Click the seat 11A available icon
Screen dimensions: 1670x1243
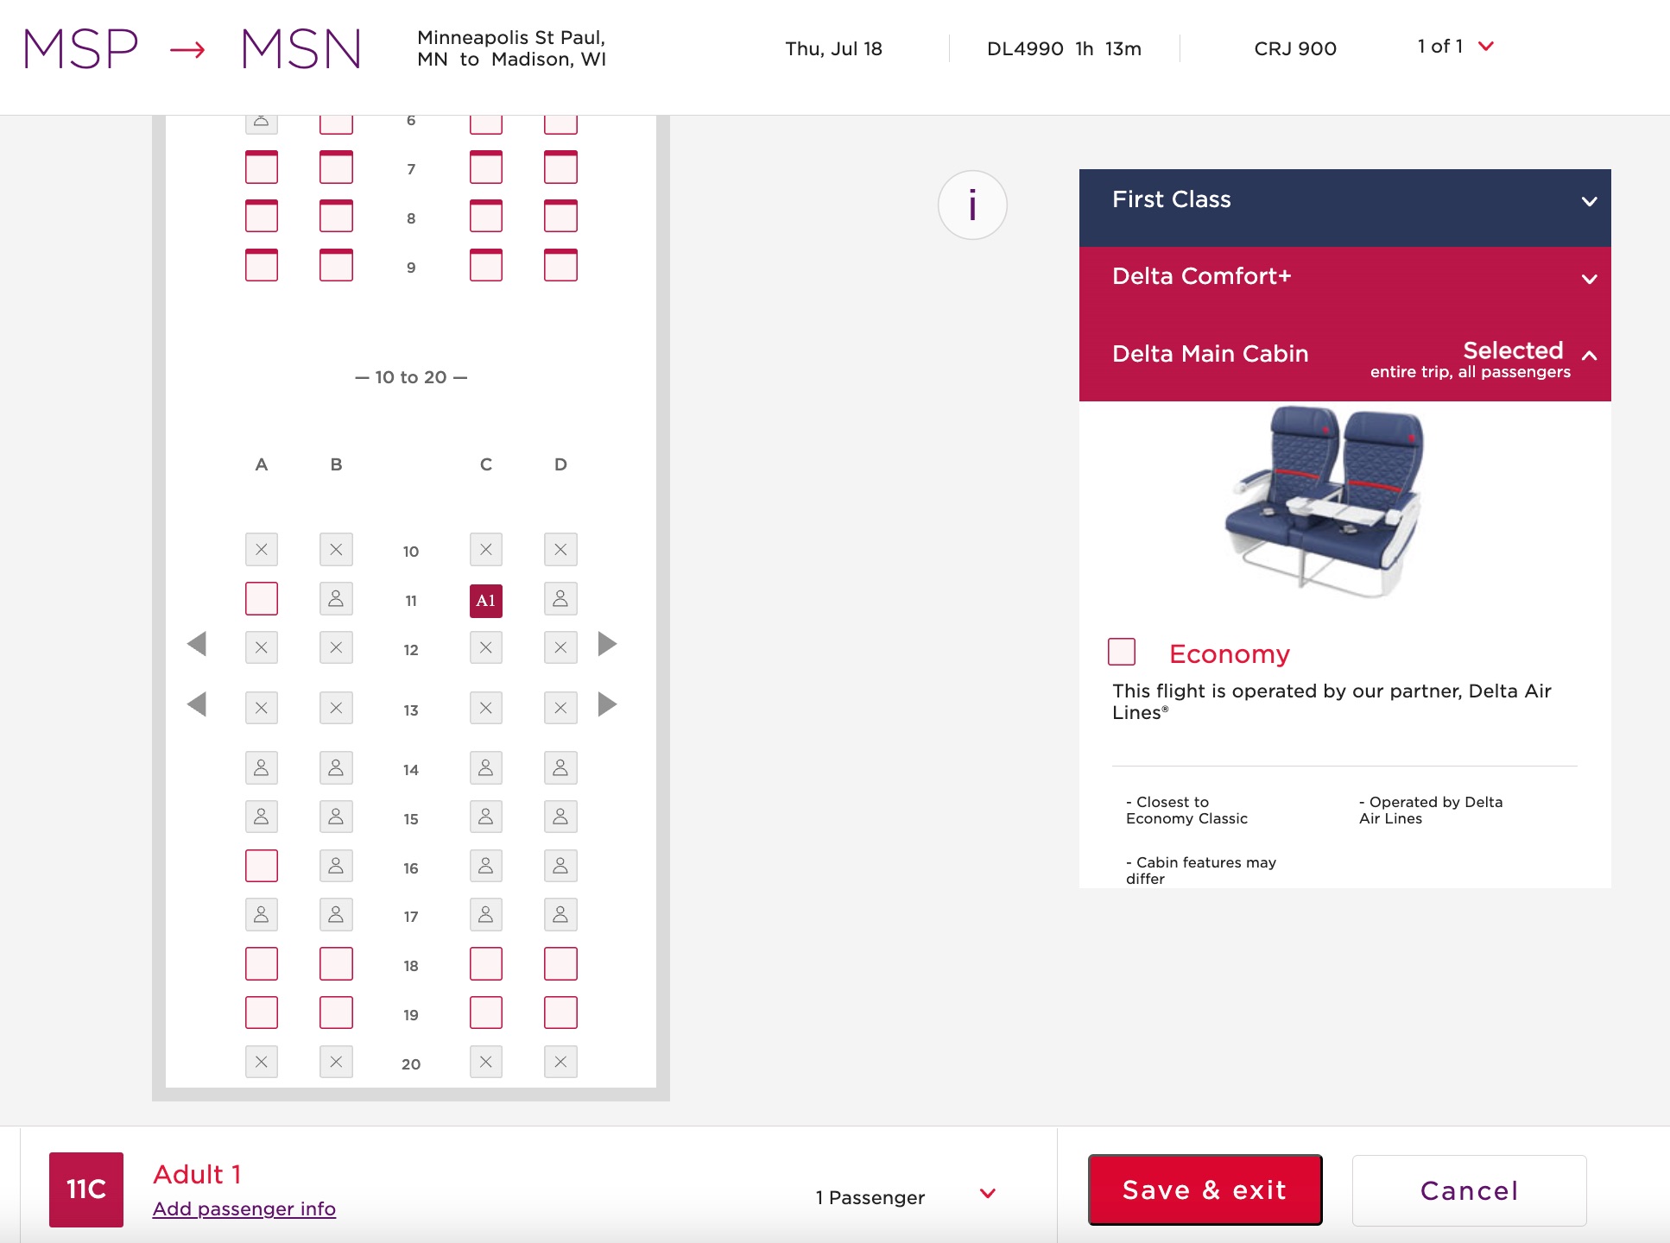click(x=260, y=599)
